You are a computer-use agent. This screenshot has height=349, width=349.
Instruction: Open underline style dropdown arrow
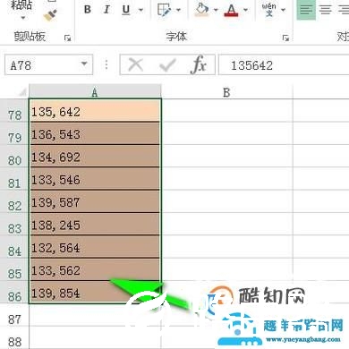click(x=140, y=10)
